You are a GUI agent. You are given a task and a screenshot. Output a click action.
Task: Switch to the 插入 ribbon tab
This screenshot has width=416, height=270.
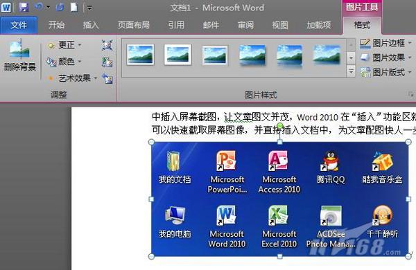(91, 25)
